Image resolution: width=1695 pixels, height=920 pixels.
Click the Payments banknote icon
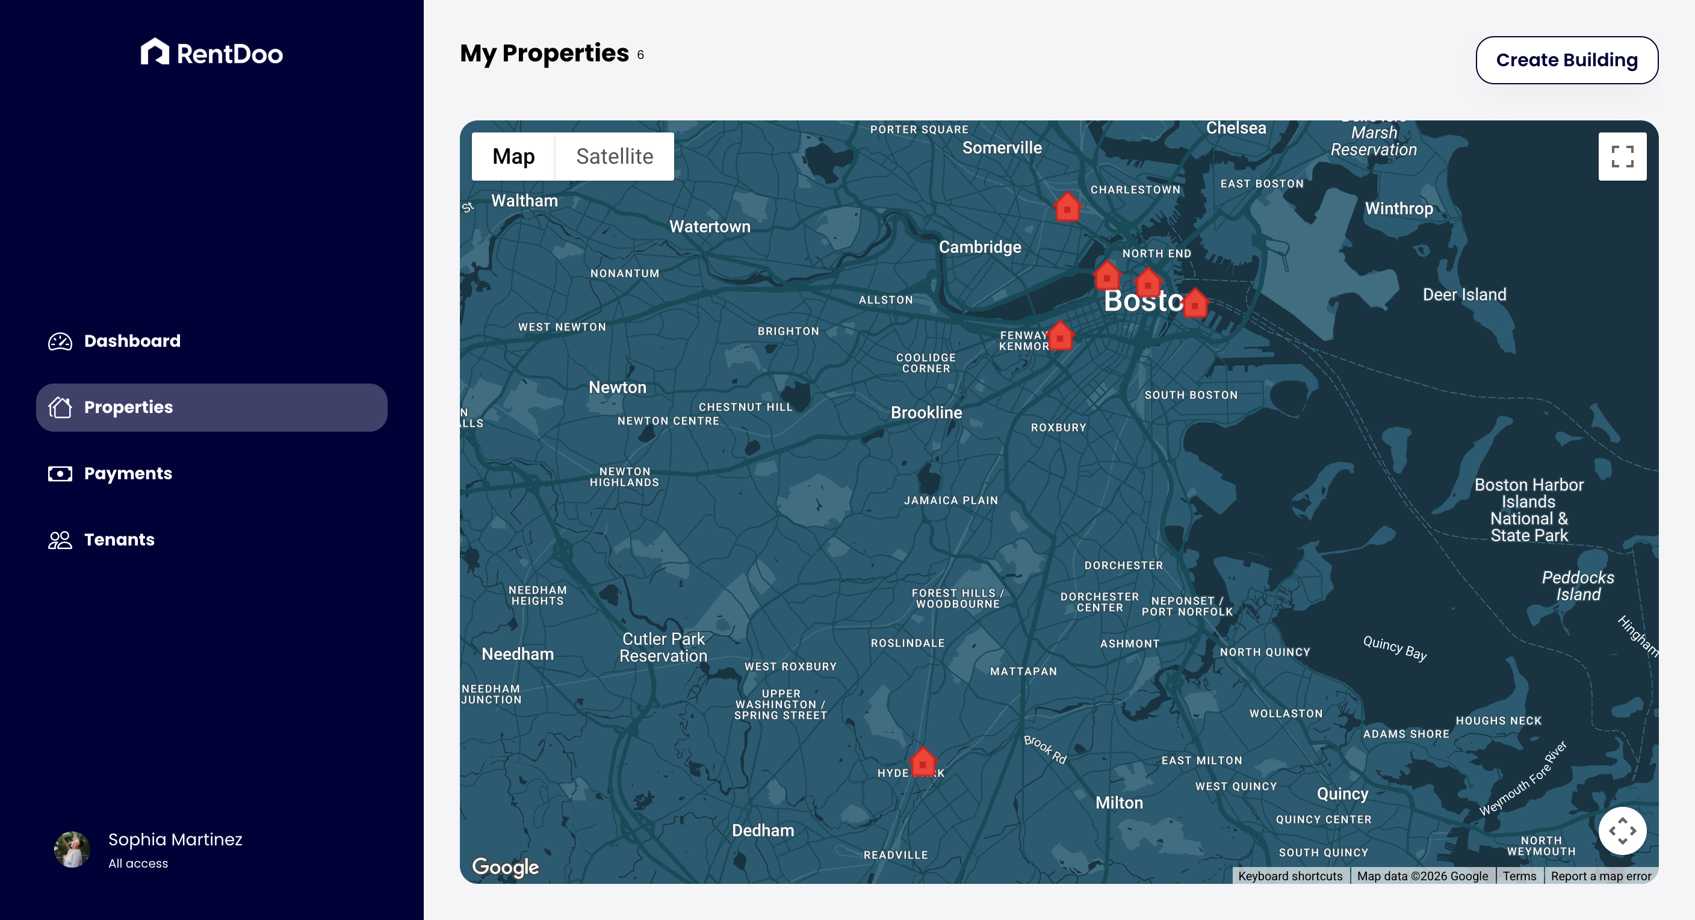pyautogui.click(x=60, y=474)
